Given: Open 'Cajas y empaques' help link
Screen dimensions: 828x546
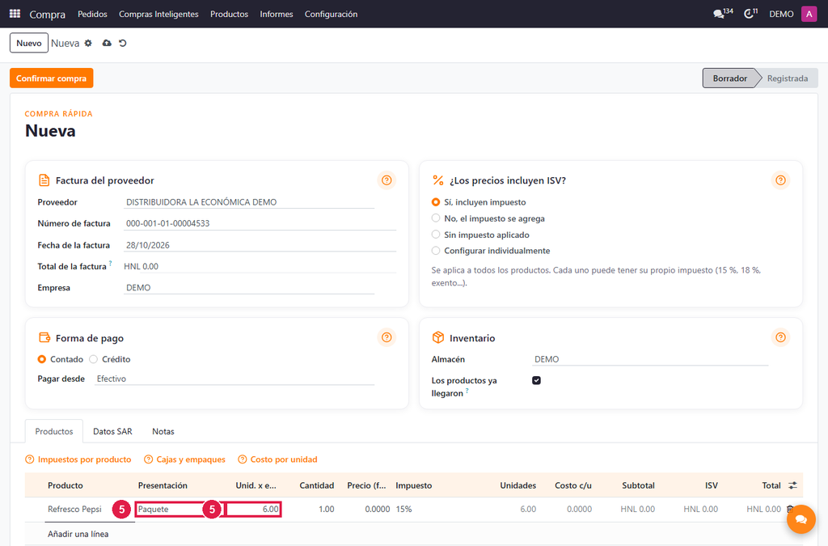Looking at the screenshot, I should point(185,459).
